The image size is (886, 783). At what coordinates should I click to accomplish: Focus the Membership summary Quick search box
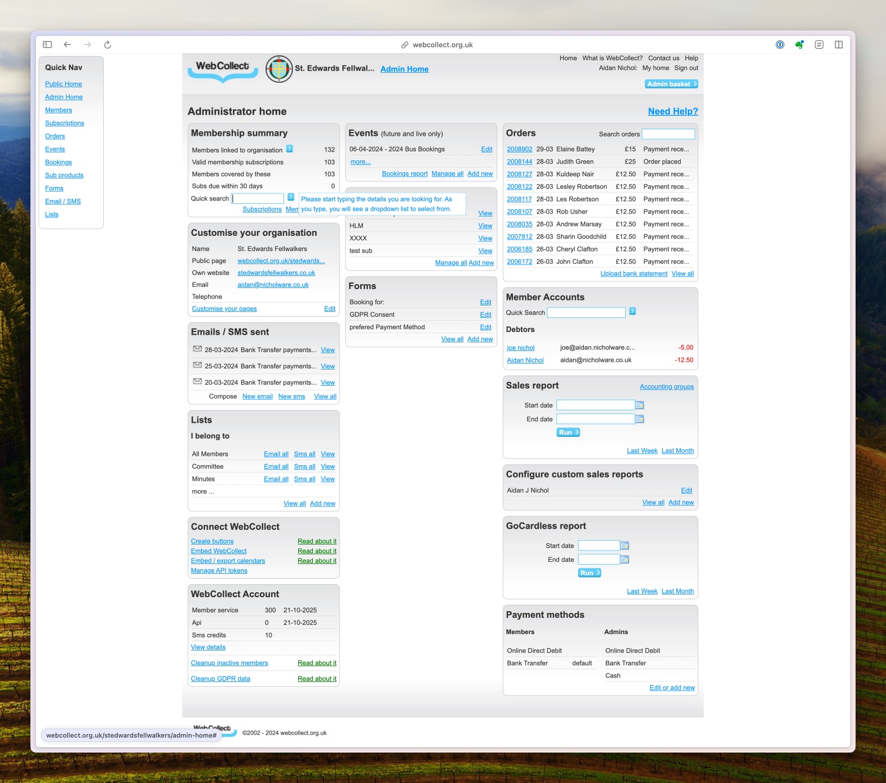click(258, 199)
